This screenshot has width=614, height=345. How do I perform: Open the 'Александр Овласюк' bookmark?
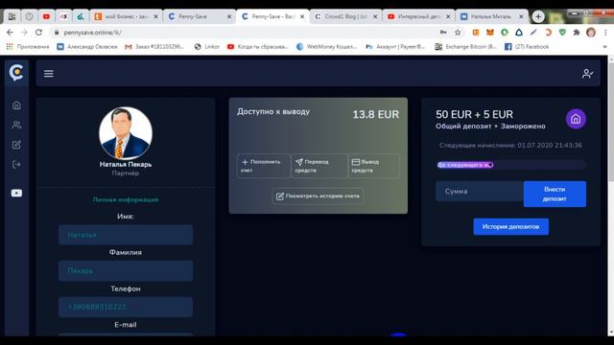[87, 47]
